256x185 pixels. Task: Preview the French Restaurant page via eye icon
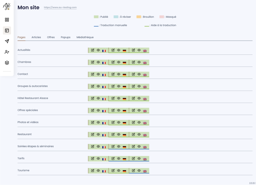pyautogui.click(x=98, y=134)
